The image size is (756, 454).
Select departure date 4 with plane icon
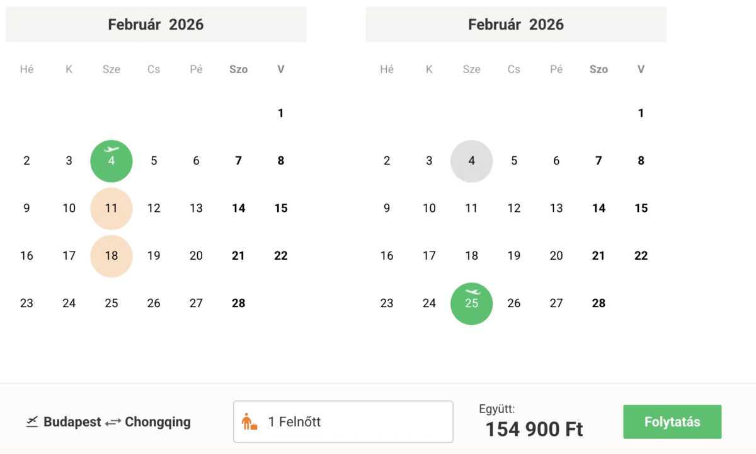tap(112, 161)
